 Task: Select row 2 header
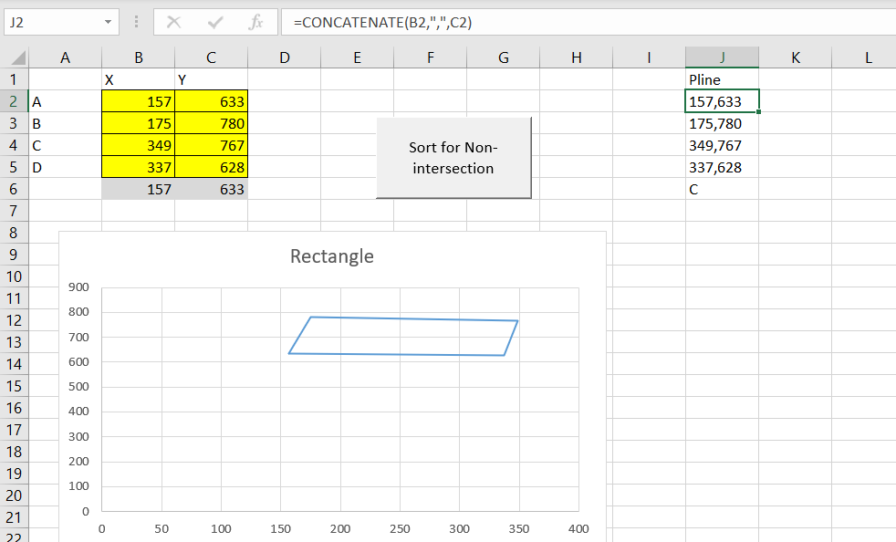(x=14, y=101)
